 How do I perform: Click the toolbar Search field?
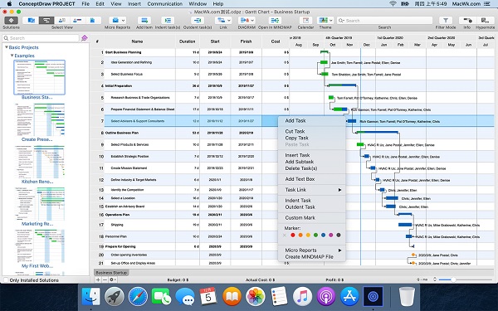(x=384, y=20)
